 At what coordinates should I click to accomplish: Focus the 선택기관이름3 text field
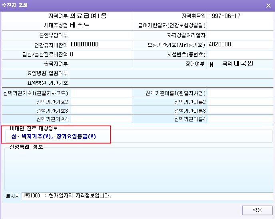pos(240,111)
